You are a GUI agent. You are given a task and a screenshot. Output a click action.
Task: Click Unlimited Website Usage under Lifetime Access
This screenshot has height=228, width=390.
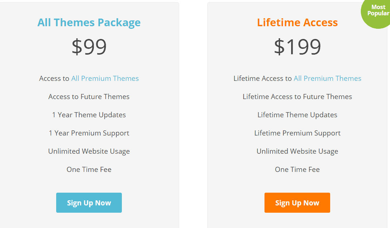297,151
